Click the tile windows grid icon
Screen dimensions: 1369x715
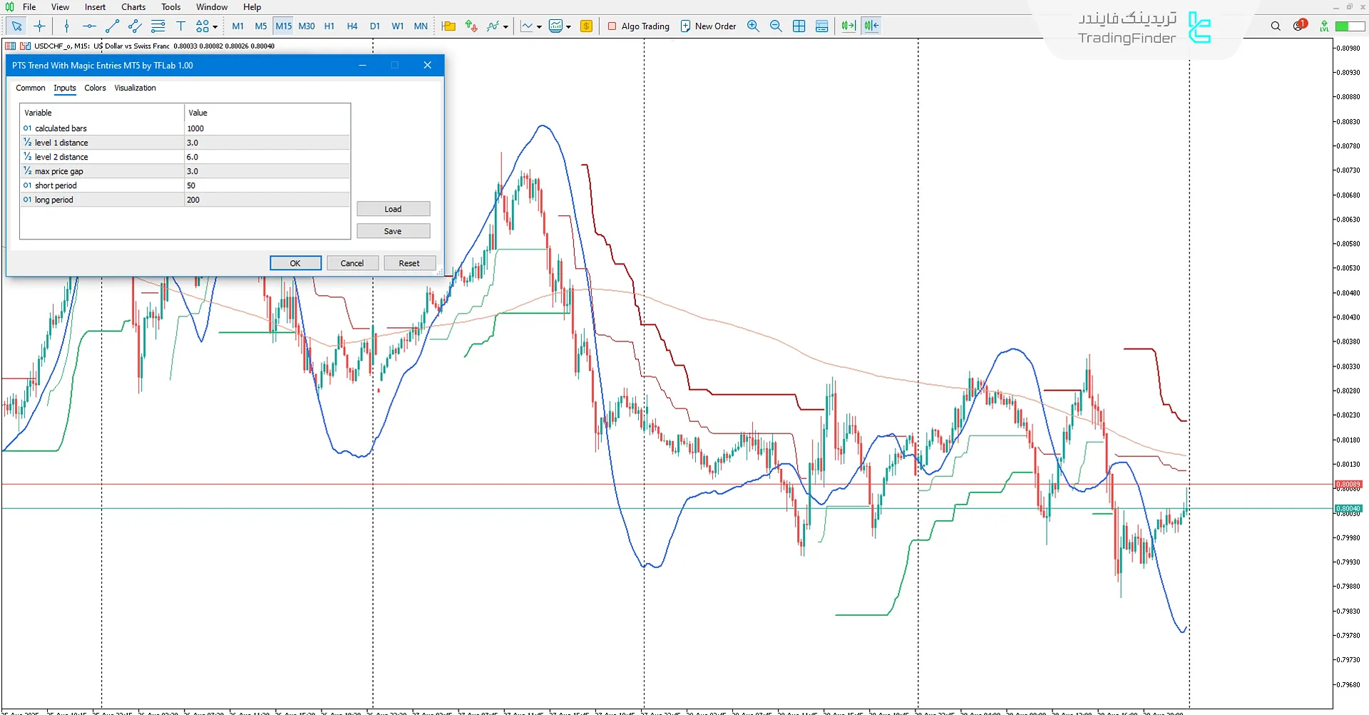point(799,26)
